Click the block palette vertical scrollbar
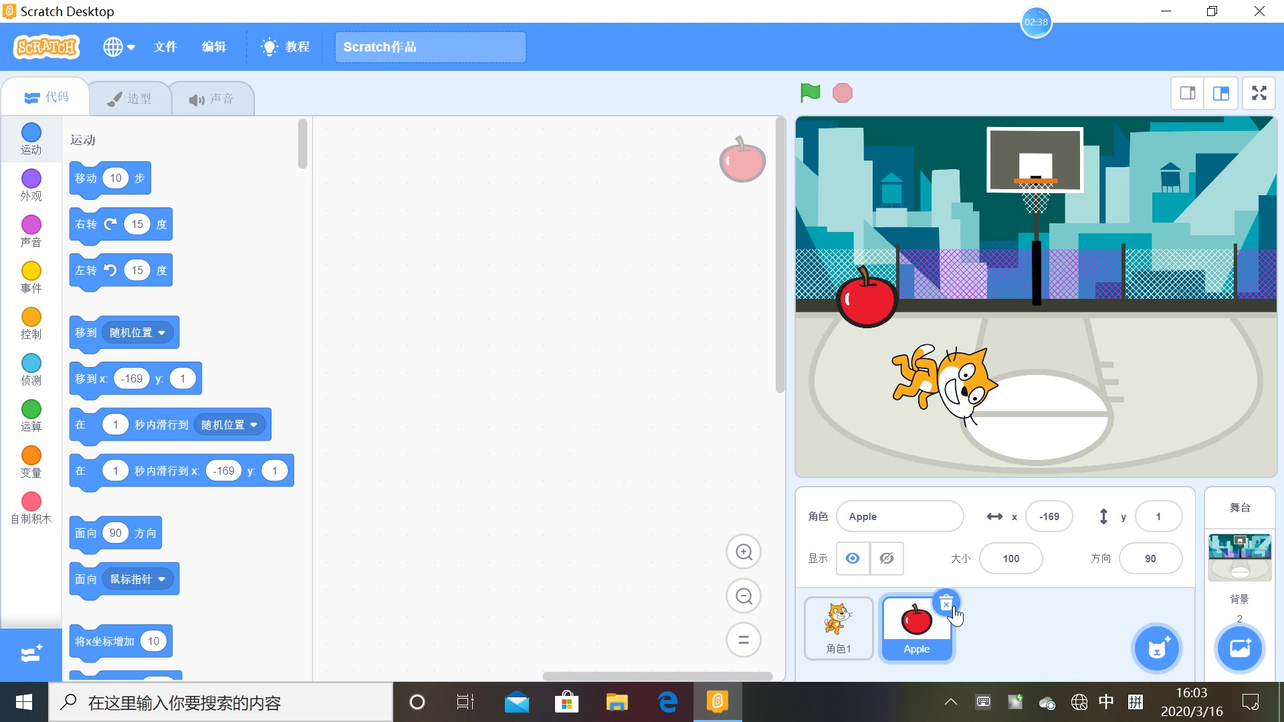The width and height of the screenshot is (1284, 722). coord(302,144)
